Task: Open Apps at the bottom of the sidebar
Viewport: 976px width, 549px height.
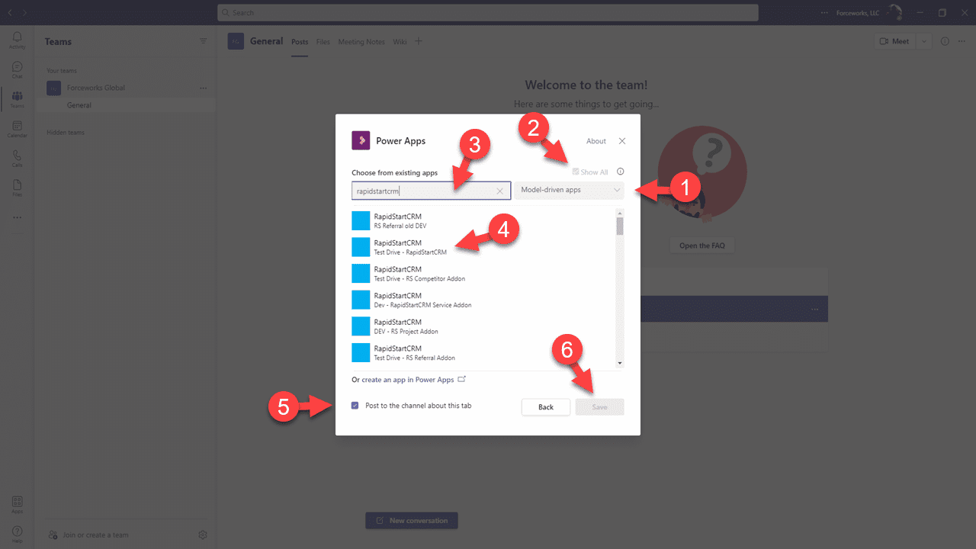Action: (17, 503)
